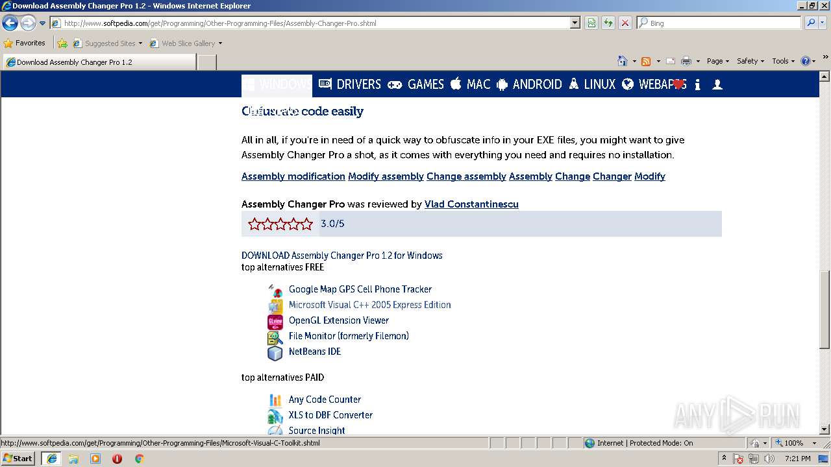Open the Modify assembly tag link

pyautogui.click(x=386, y=176)
